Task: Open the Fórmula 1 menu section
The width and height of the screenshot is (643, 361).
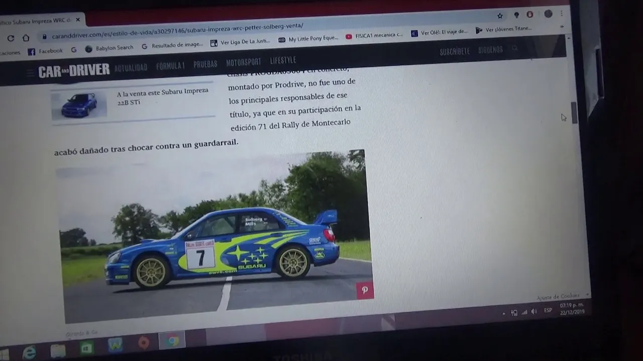Action: 170,66
